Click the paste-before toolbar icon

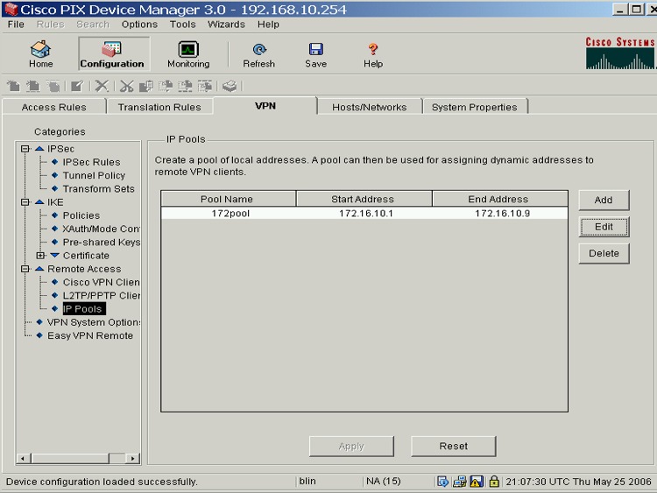(x=185, y=87)
